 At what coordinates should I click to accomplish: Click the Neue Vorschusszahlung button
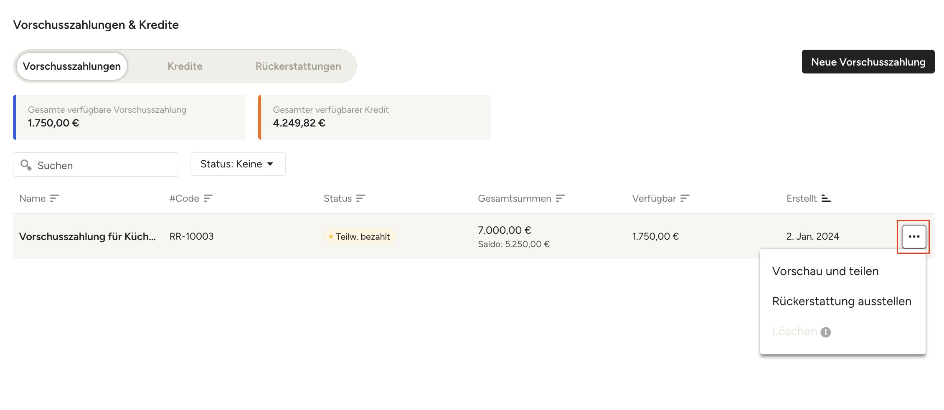click(868, 62)
